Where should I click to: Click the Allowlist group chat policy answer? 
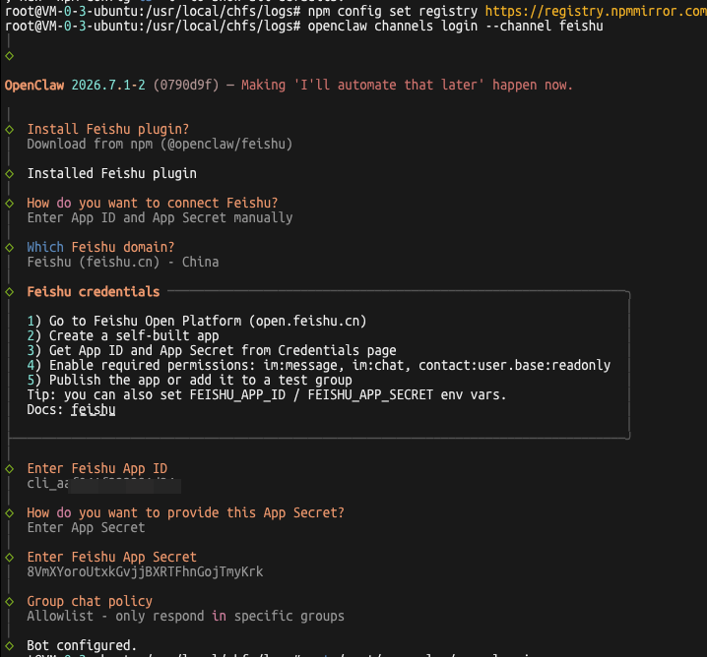[x=185, y=616]
